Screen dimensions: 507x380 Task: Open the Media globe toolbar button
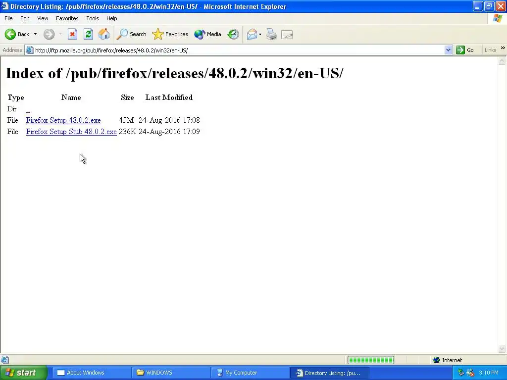[x=207, y=34]
